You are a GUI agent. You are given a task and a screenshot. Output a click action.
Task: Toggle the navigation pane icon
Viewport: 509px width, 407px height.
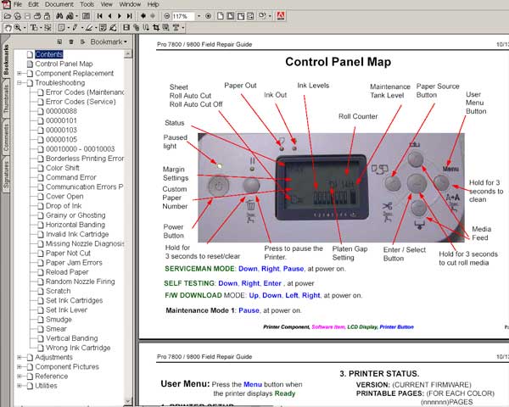pos(86,16)
